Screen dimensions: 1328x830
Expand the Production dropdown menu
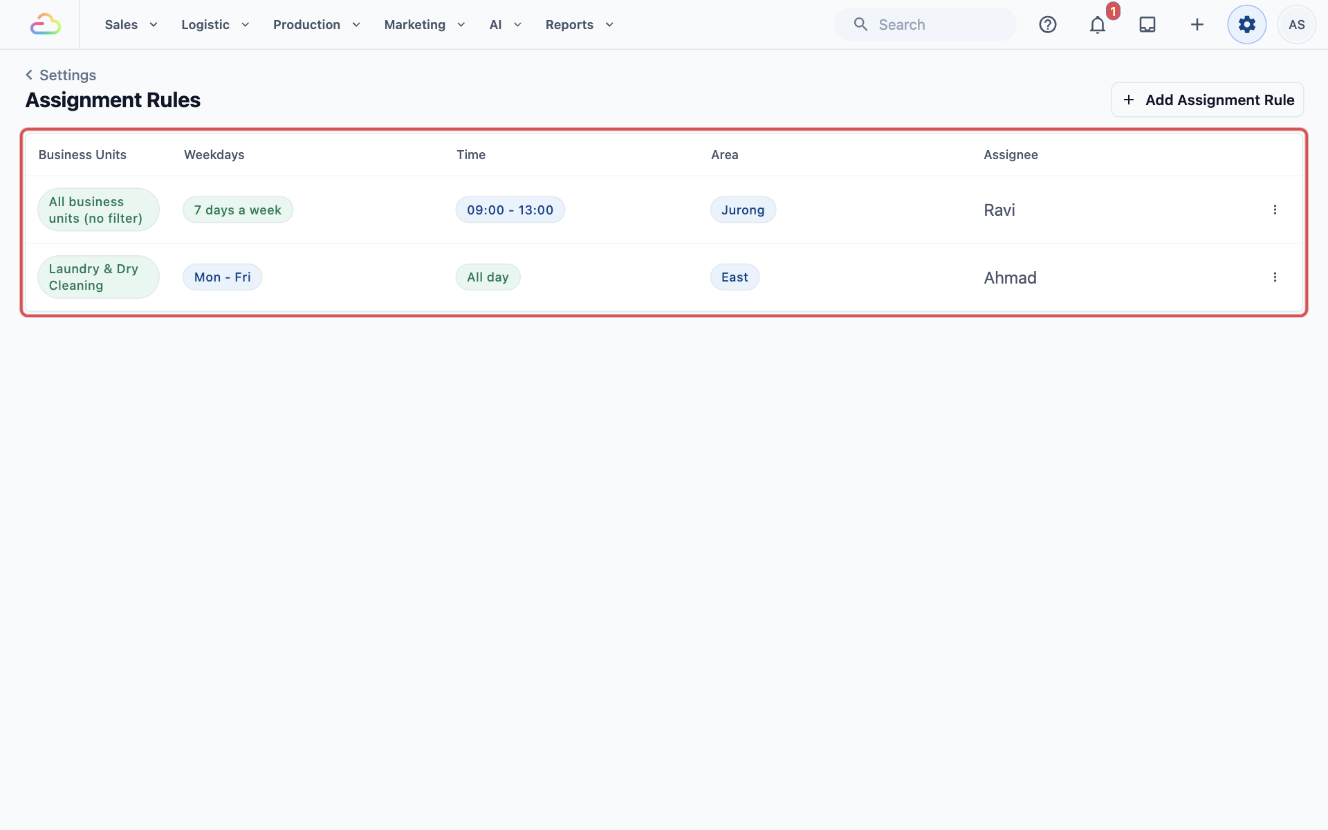(317, 25)
